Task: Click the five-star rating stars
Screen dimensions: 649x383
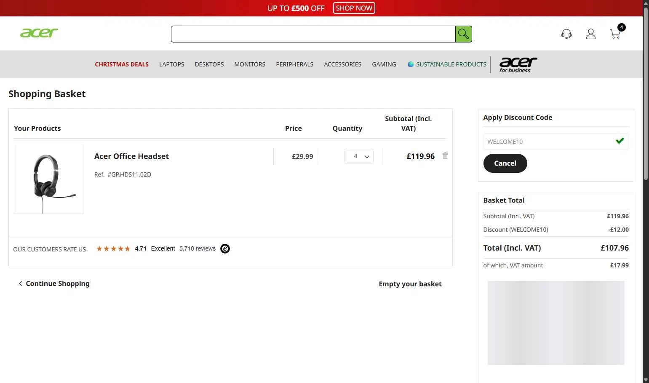Action: tap(113, 248)
